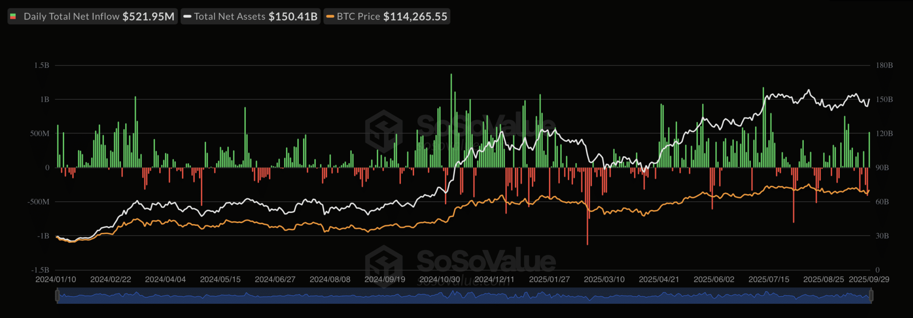The width and height of the screenshot is (913, 318).
Task: Click the 90B right axis label
Action: [882, 168]
